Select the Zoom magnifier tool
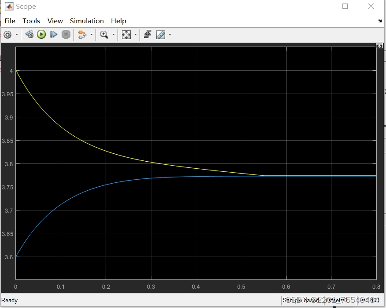The width and height of the screenshot is (386, 308). point(104,35)
